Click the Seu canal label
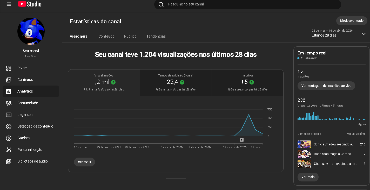This screenshot has height=190, width=370. click(x=31, y=51)
